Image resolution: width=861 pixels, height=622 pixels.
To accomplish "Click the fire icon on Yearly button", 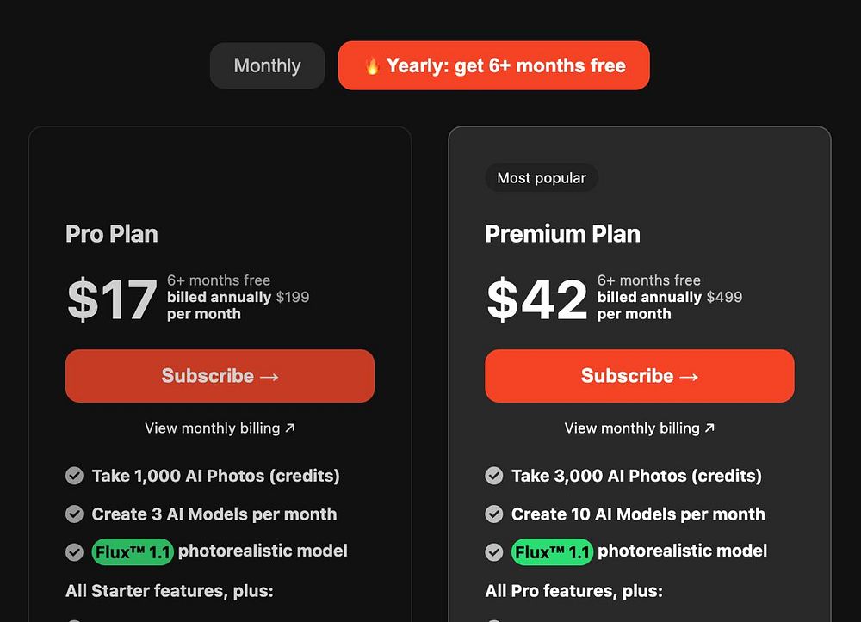I will [372, 66].
